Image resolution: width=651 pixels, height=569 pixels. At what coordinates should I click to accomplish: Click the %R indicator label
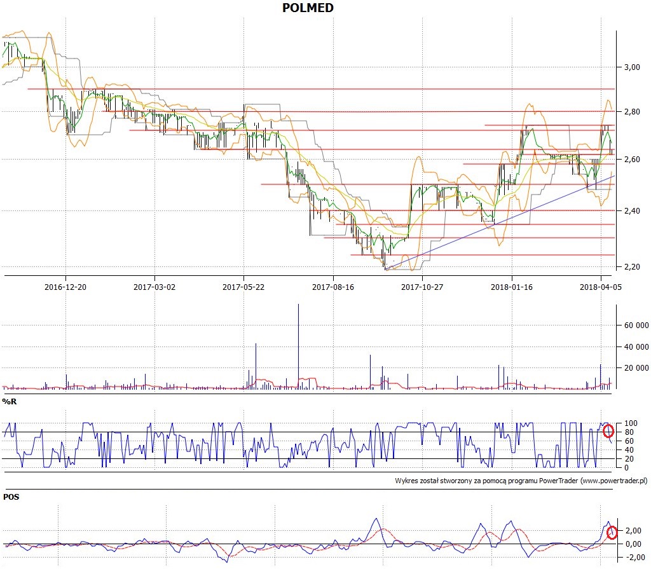pos(10,402)
